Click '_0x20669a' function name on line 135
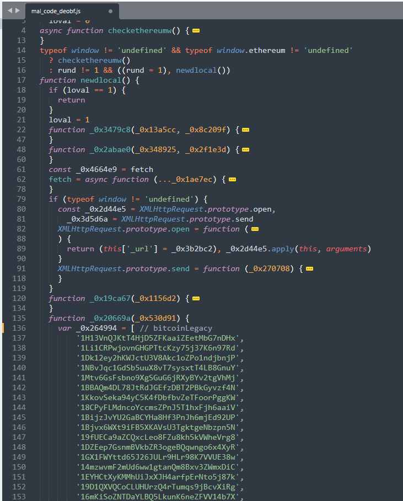 [x=110, y=318]
